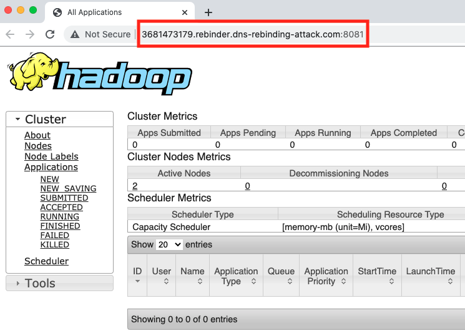Filter applications by FINISHED state
This screenshot has width=465, height=336.
[60, 226]
